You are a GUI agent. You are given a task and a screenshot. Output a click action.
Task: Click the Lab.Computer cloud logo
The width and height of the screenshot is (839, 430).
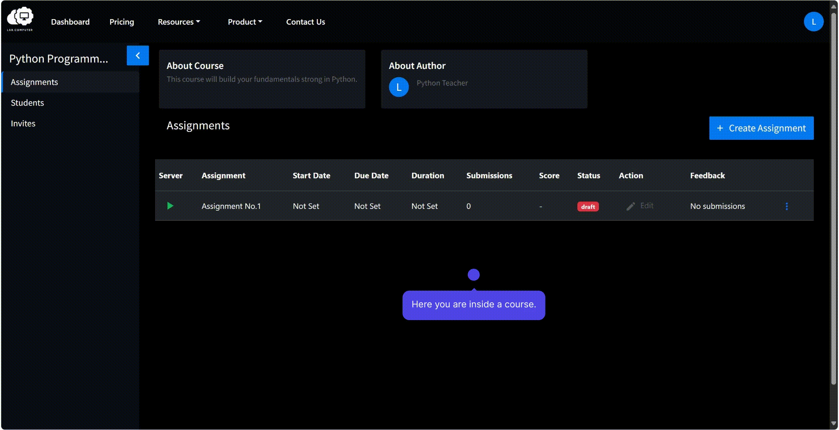[x=20, y=19]
